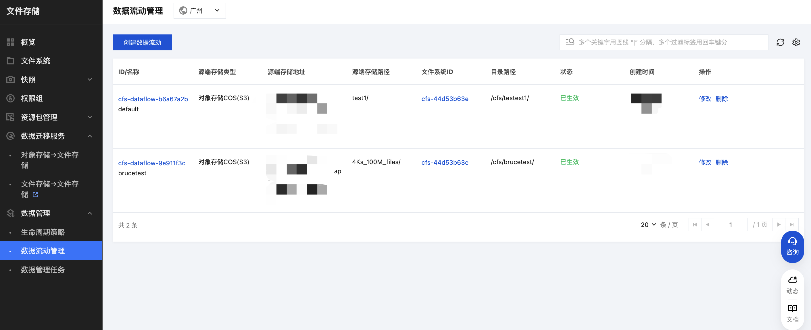The image size is (811, 330).
Task: Open the 文档 documentation book icon
Action: click(x=792, y=313)
